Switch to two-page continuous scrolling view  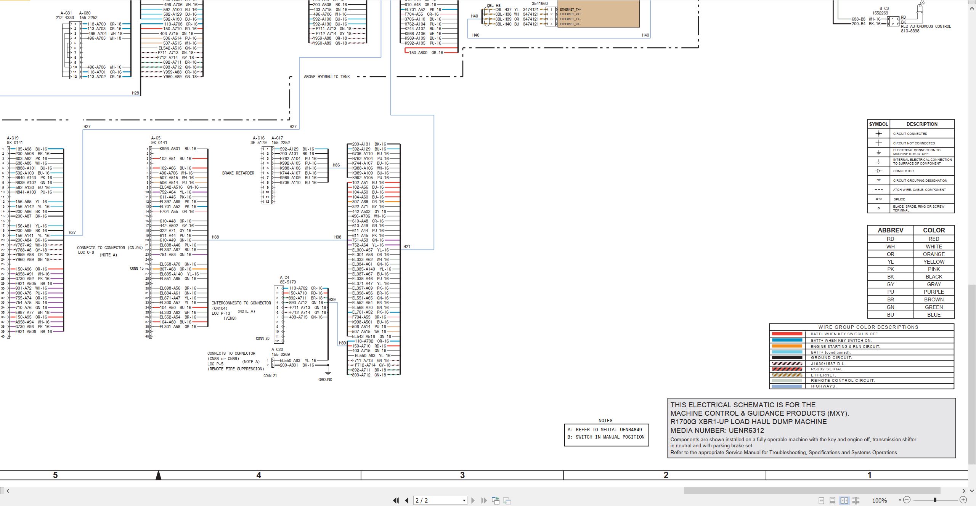856,500
